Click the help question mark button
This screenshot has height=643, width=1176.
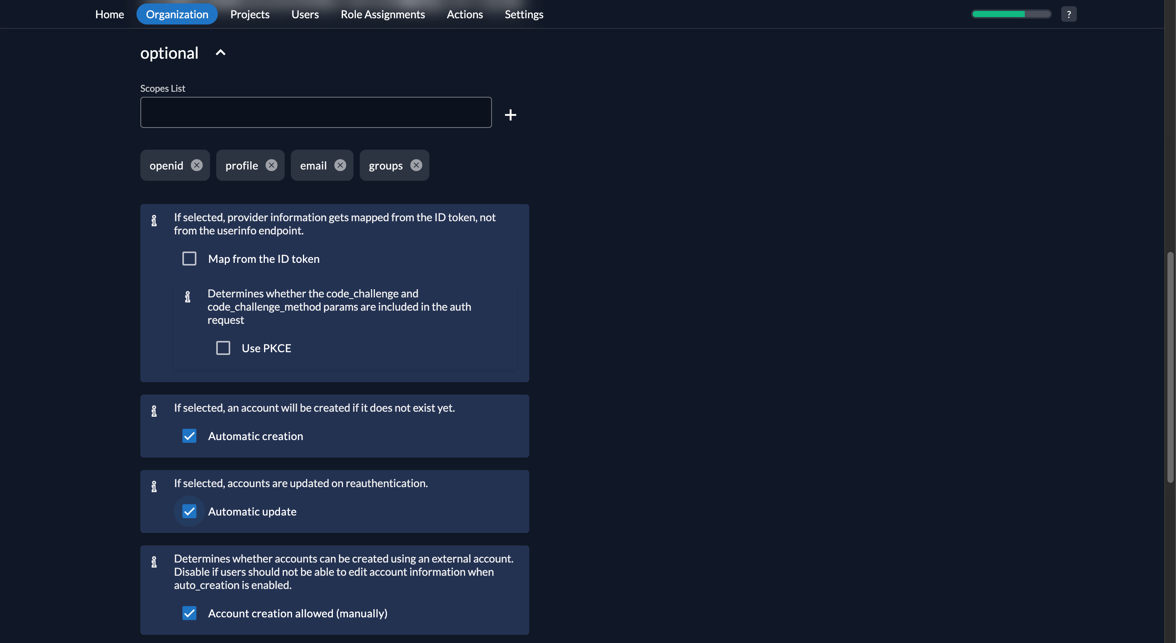coord(1069,14)
